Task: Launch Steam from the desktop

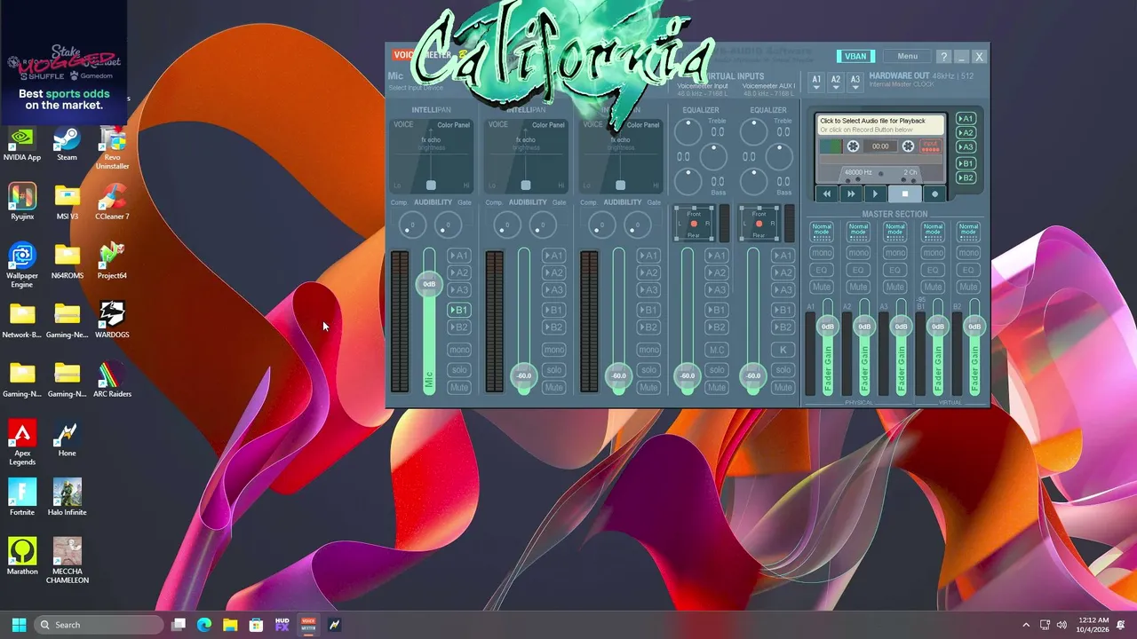Action: pos(67,145)
